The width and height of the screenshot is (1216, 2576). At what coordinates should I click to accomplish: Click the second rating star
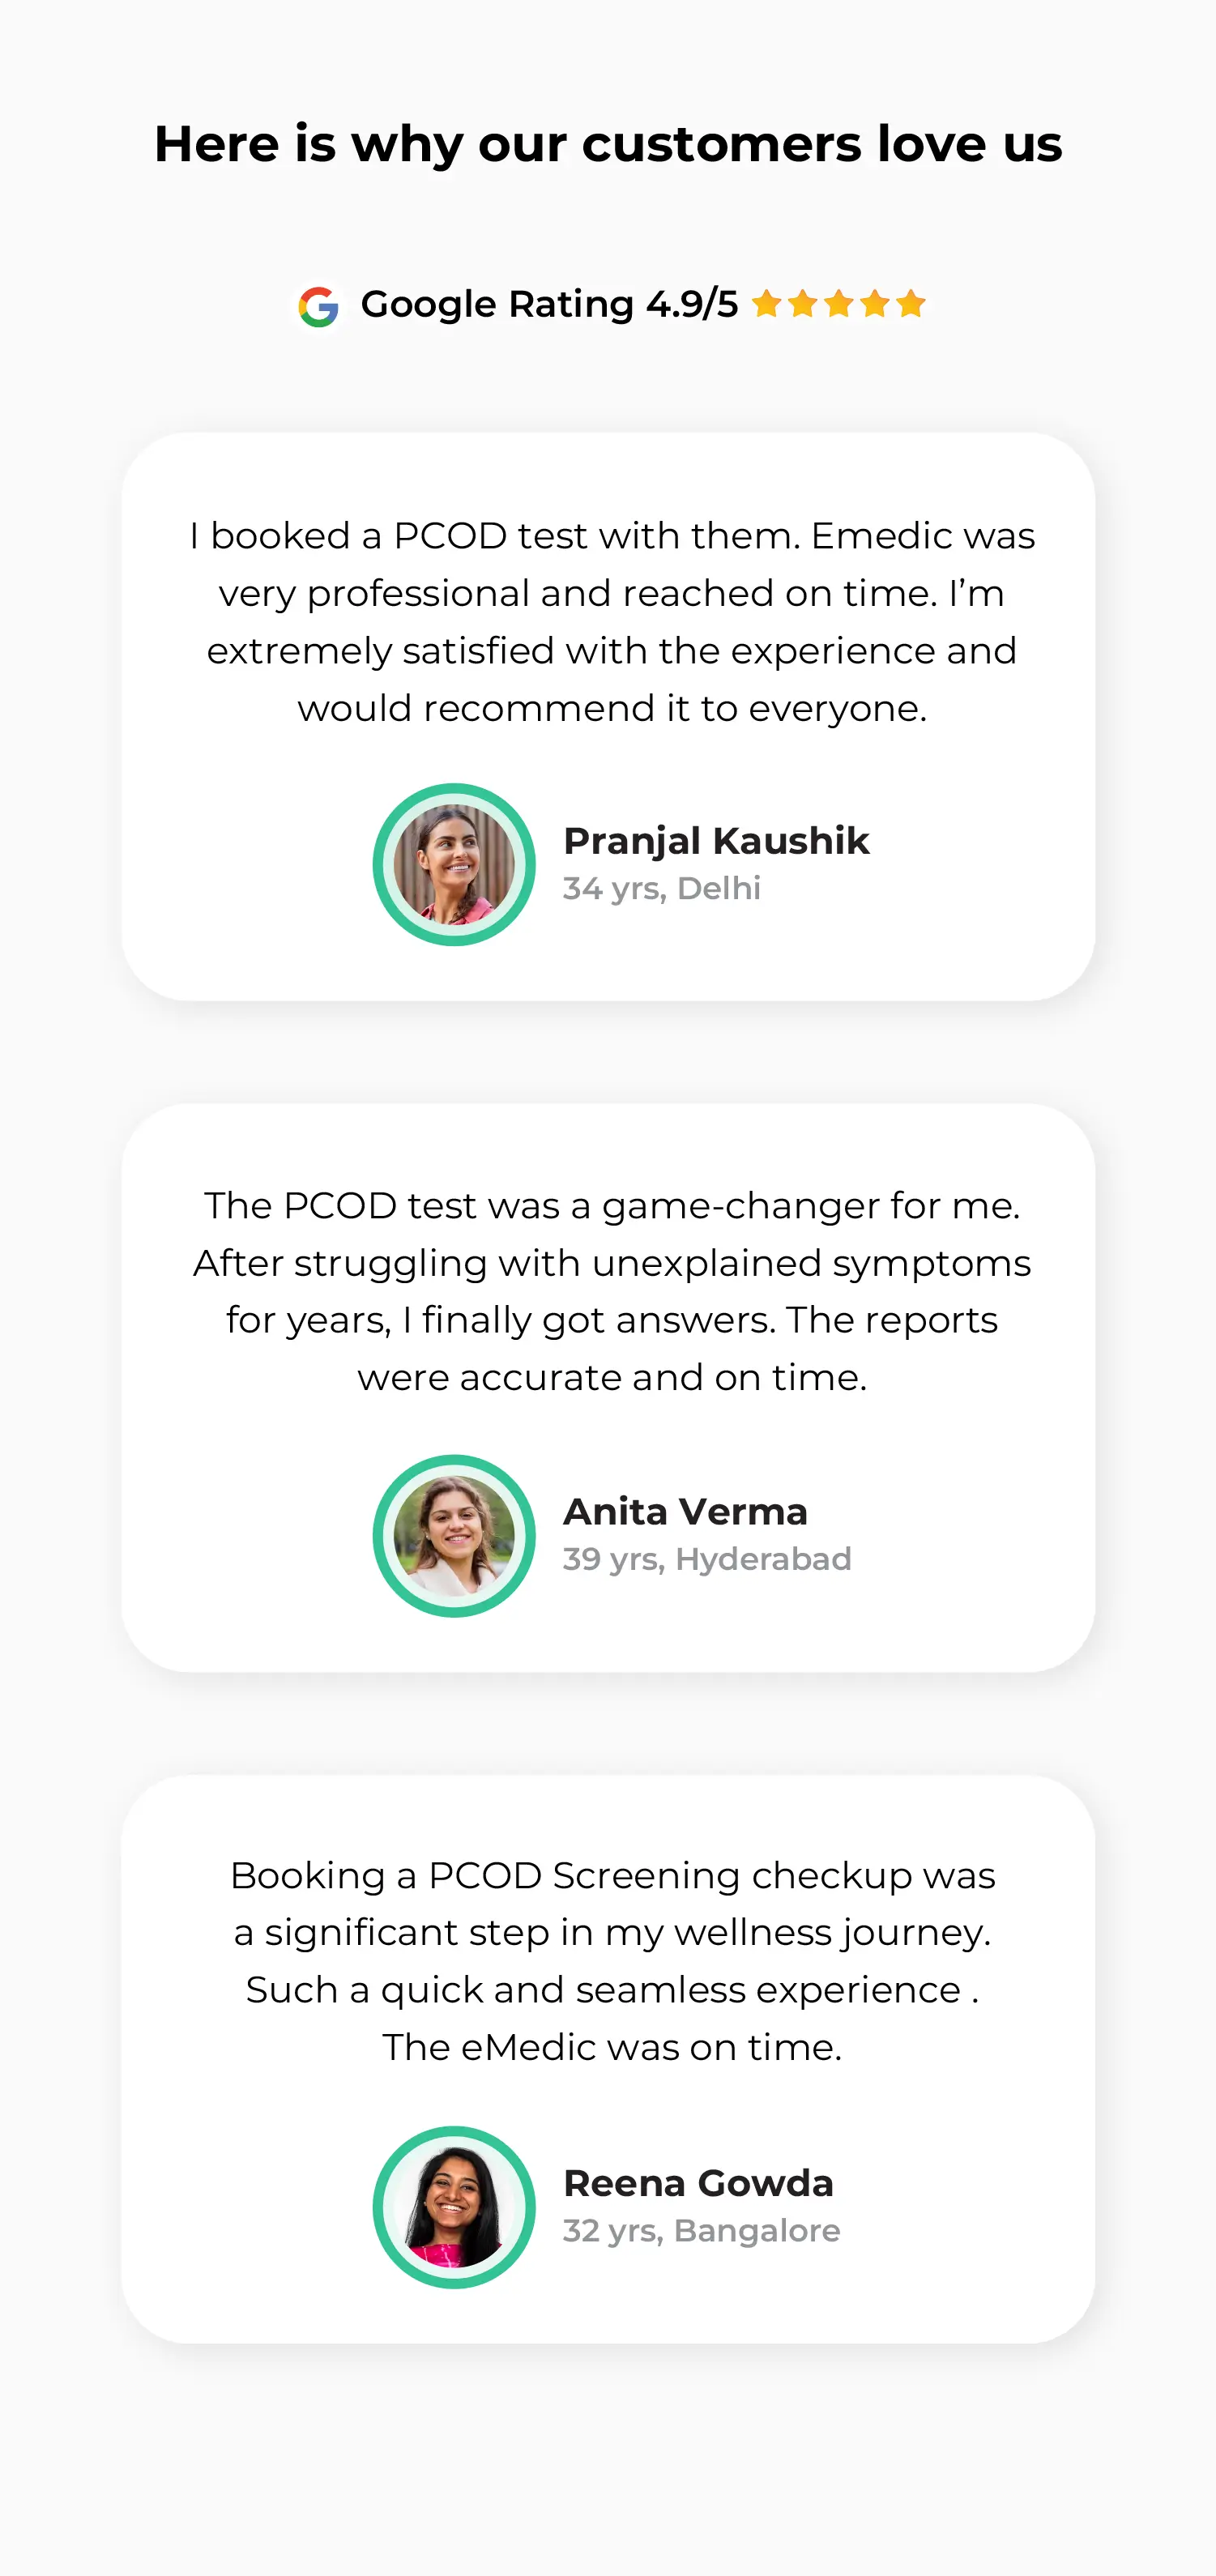803,303
